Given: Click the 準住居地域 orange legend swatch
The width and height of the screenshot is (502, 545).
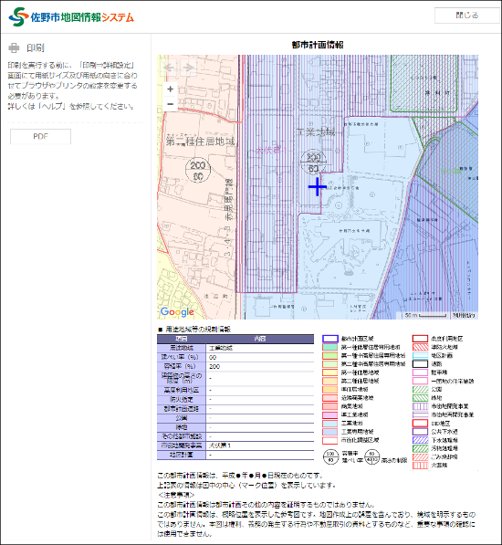Looking at the screenshot, I should pyautogui.click(x=330, y=389).
